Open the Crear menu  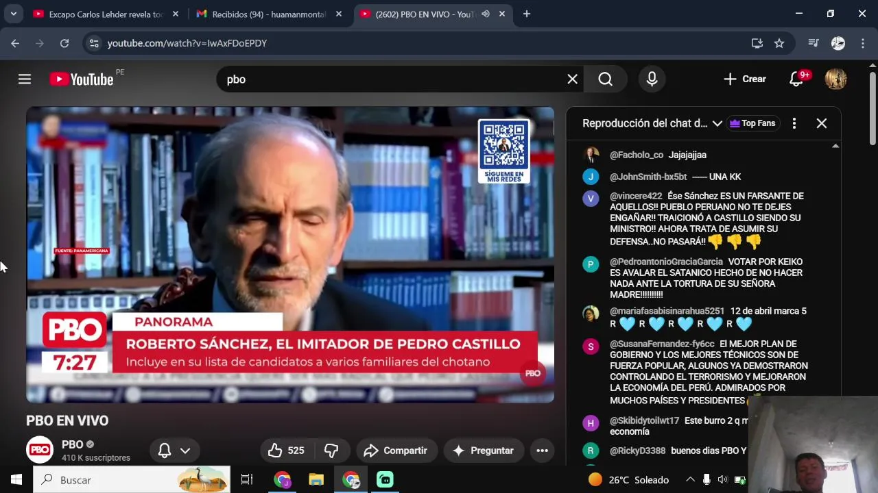pos(744,79)
